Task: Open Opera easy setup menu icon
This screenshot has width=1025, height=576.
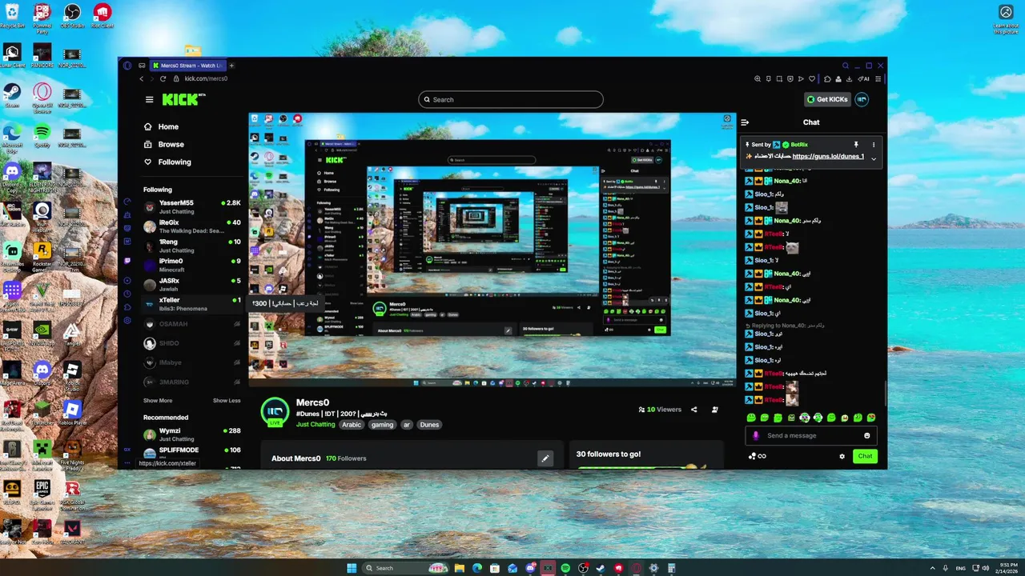Action: [x=878, y=78]
